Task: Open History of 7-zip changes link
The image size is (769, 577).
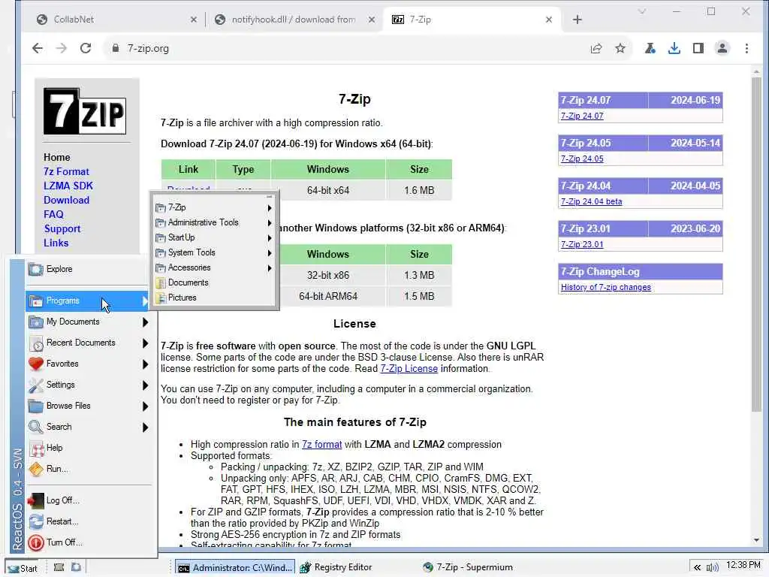Action: click(606, 288)
